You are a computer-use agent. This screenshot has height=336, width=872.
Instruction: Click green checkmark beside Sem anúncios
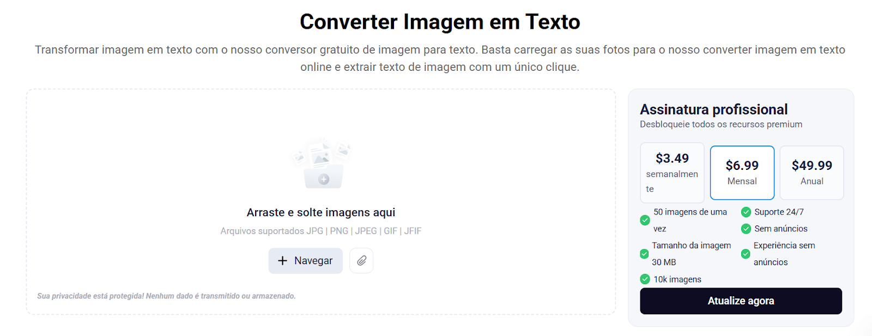click(746, 229)
